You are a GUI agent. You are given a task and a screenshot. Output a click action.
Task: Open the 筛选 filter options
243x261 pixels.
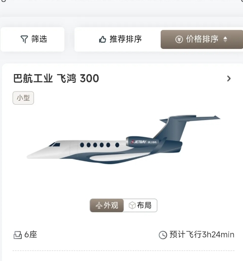[32, 39]
